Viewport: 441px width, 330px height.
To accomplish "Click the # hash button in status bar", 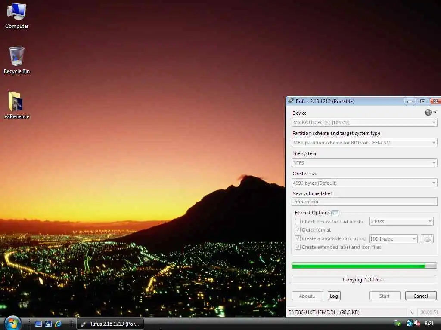I will (412, 312).
